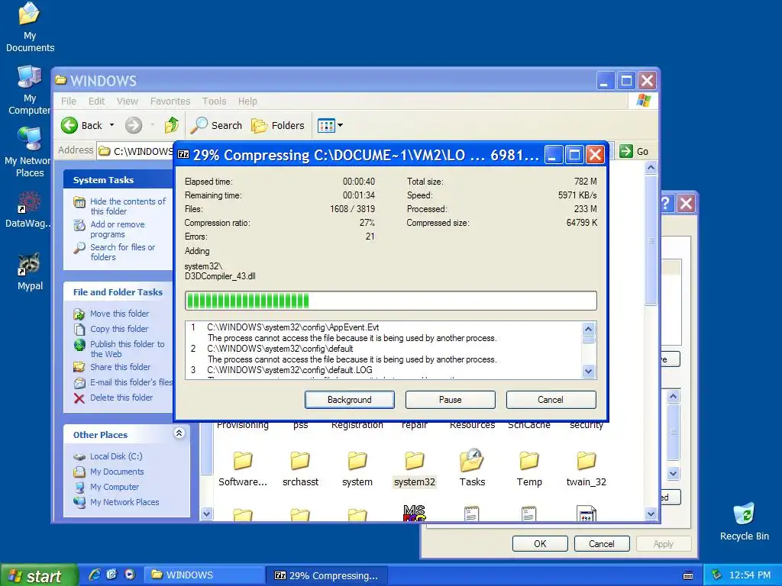Select the Tasks folder
Screen dimensions: 782x586
tap(472, 469)
